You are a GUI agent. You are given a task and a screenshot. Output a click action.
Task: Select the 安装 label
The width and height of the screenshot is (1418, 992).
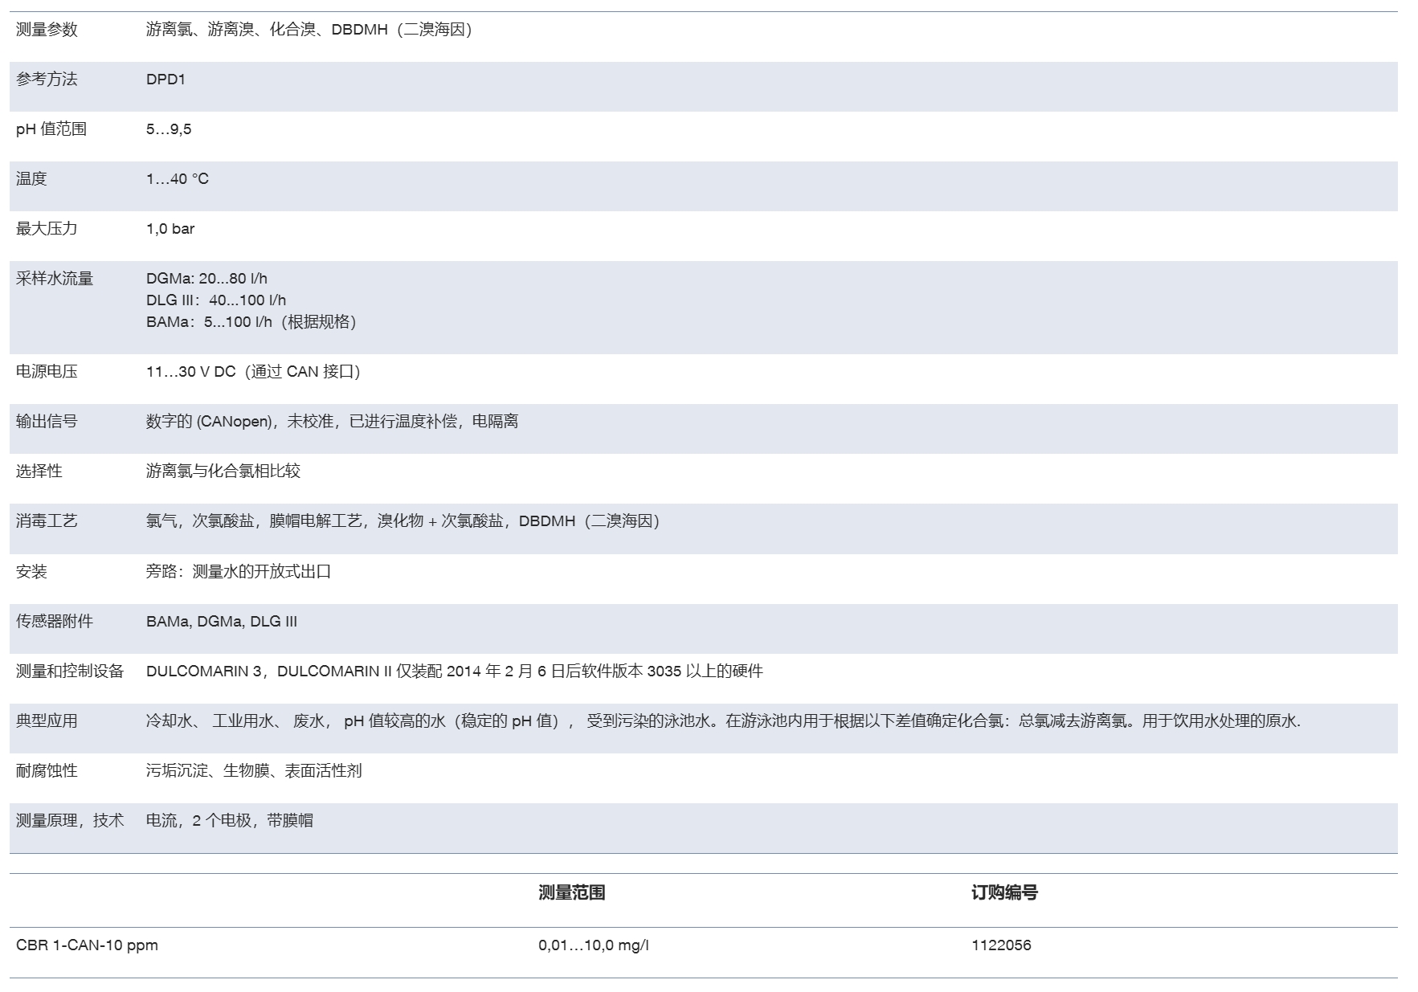(31, 572)
